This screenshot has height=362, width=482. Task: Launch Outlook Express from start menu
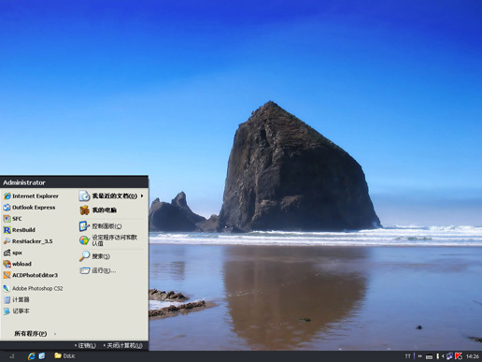pos(30,208)
